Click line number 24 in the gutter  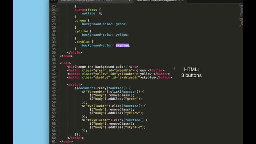pos(54,10)
